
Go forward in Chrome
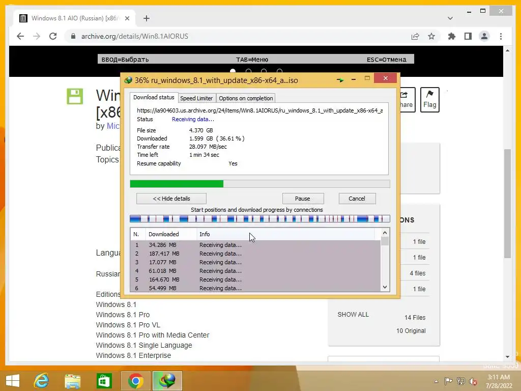[37, 36]
